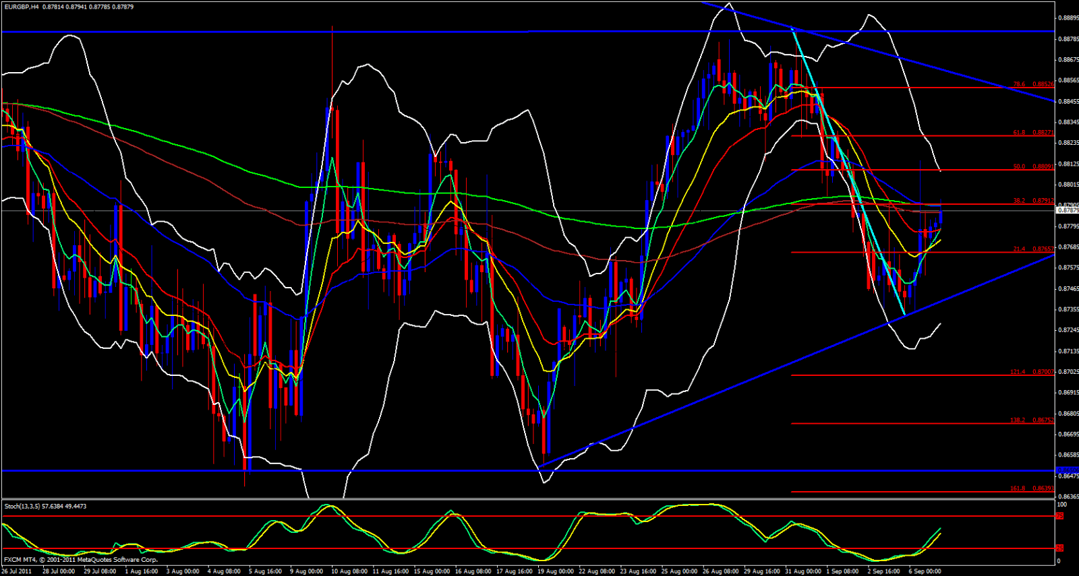Click the 0.88895 price label on axis

1067,18
